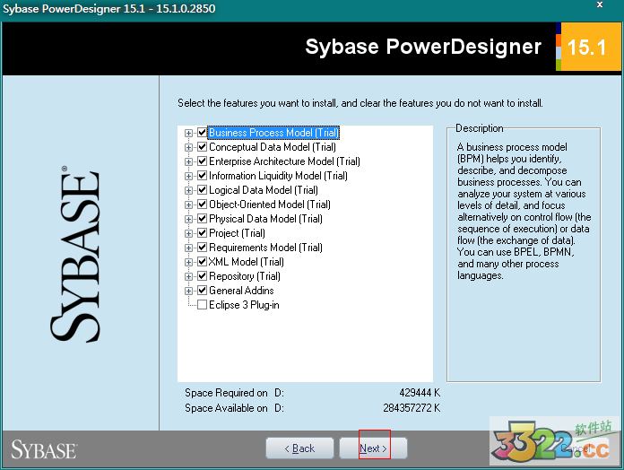Expand General Addins tree node
The height and width of the screenshot is (470, 624).
click(188, 291)
